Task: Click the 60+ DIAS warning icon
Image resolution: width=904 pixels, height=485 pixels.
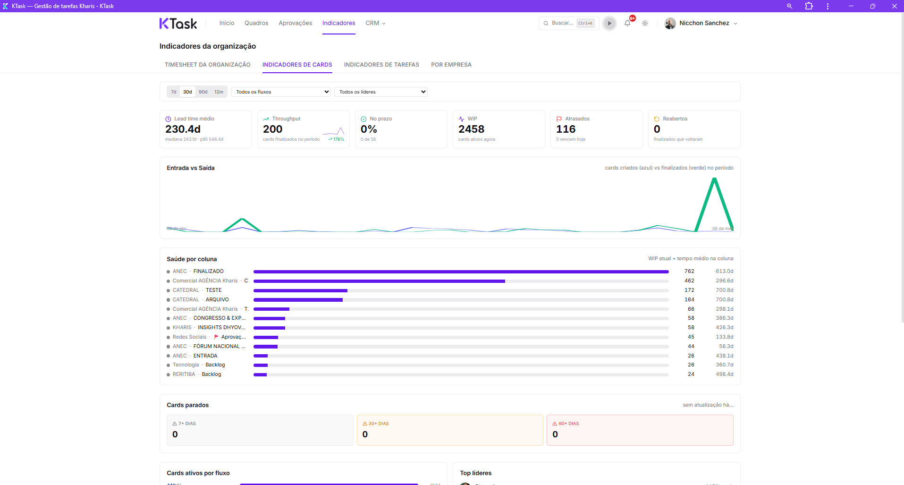Action: tap(555, 424)
